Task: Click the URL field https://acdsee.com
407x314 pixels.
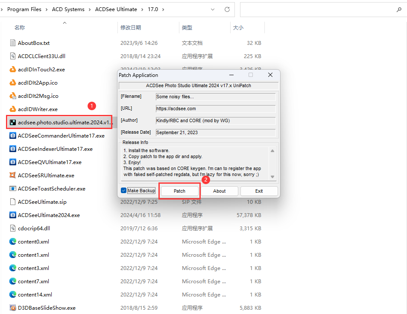Action: [x=215, y=109]
